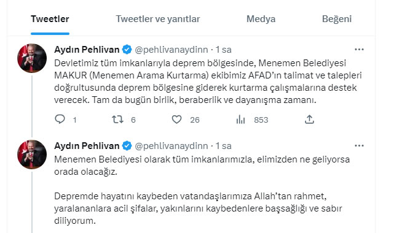Click @pehlivanaydinn handle on first tweet

tap(171, 50)
